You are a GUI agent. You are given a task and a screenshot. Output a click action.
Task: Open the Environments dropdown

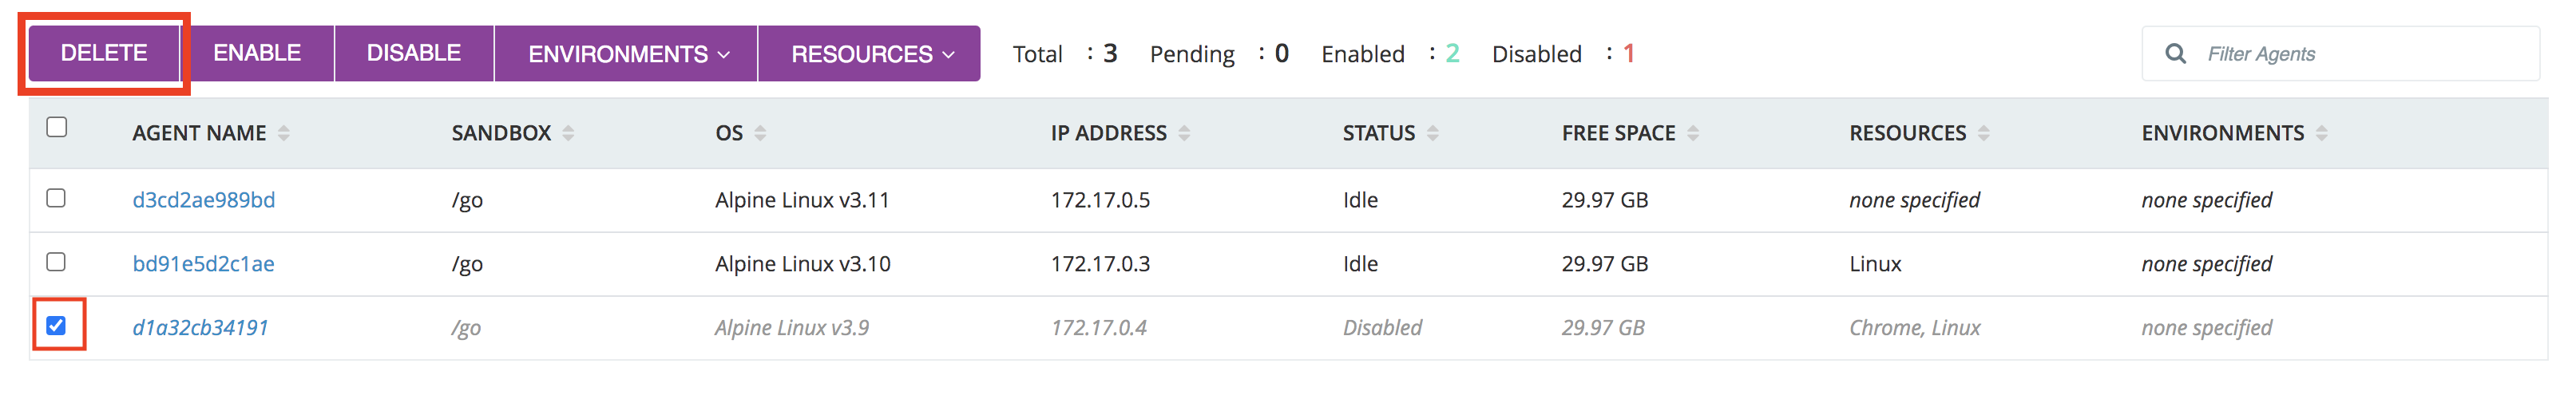coord(627,54)
